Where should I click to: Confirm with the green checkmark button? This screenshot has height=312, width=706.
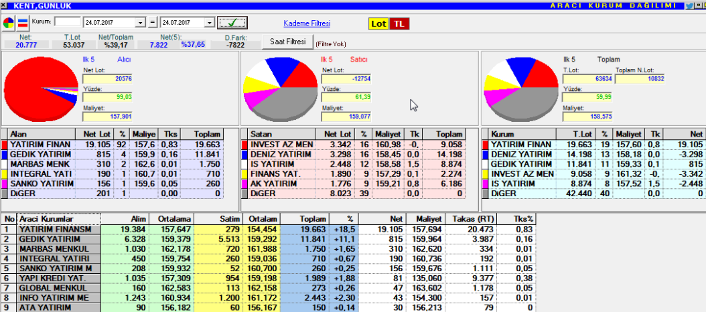pos(232,23)
